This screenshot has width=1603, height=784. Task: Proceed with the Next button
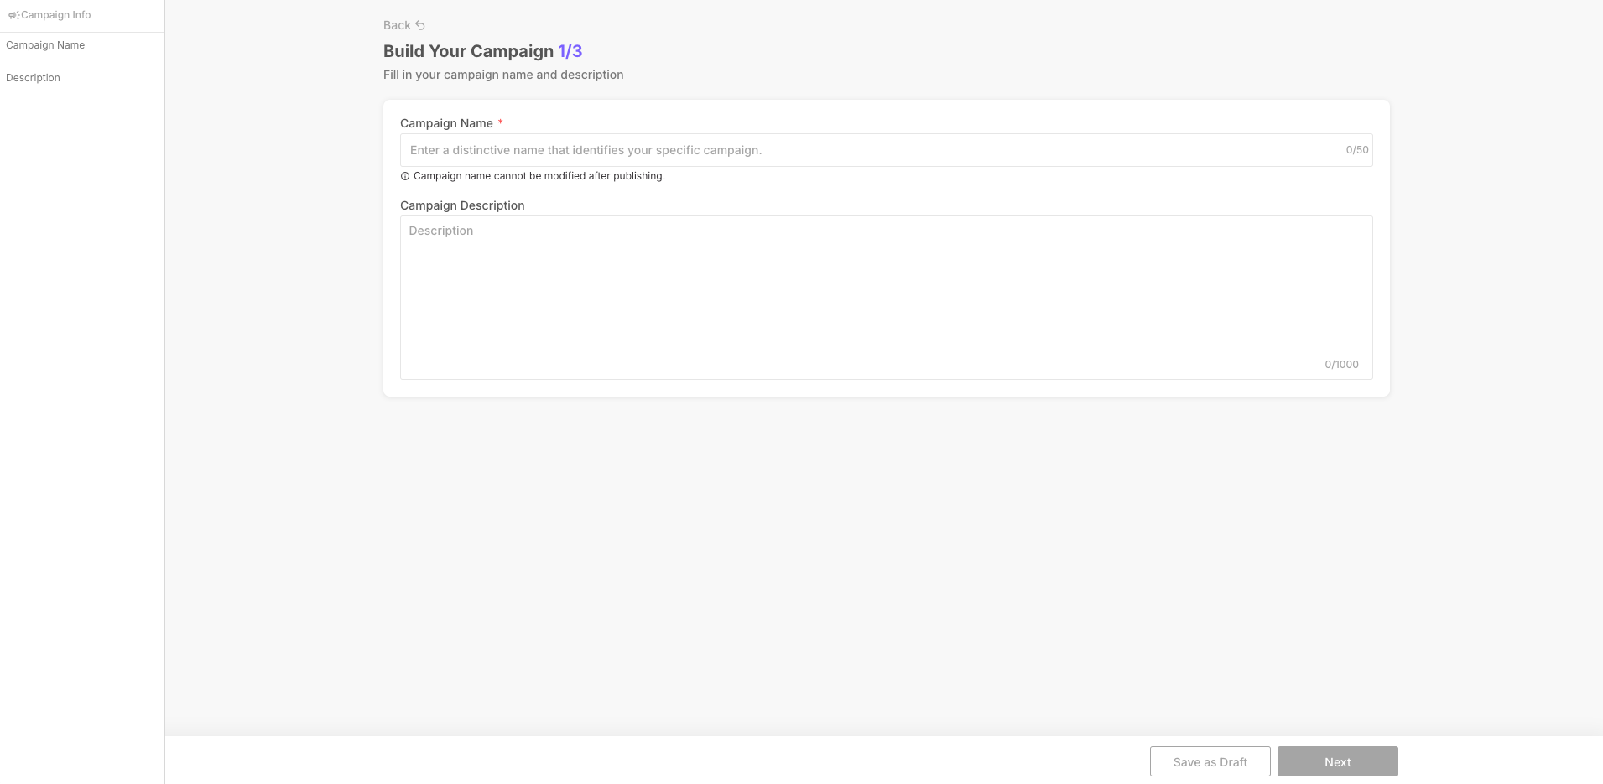[x=1337, y=761]
